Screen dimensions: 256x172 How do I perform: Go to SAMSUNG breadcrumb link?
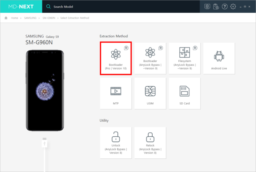point(30,18)
